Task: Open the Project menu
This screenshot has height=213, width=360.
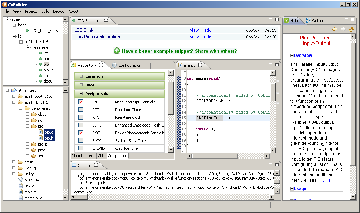Action: 31,11
